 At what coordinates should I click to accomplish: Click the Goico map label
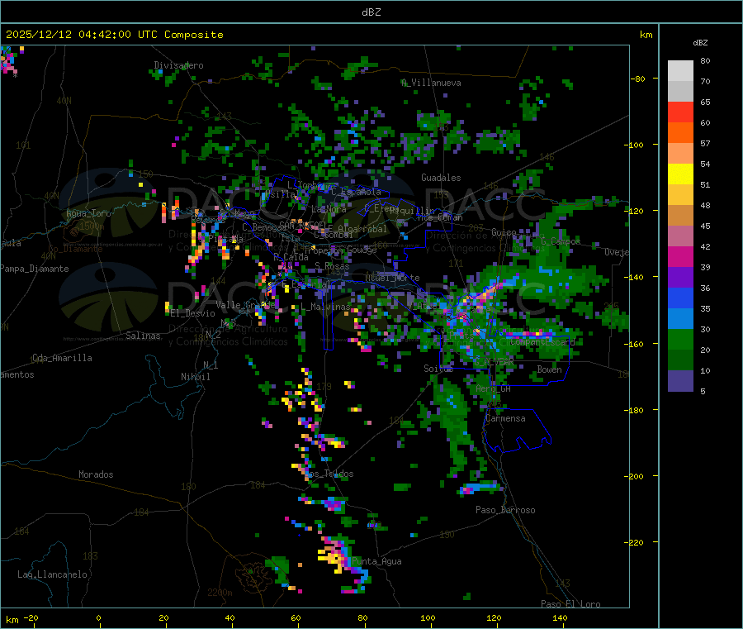[x=504, y=232]
